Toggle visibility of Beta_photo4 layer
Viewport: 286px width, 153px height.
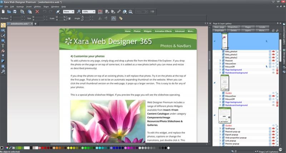tap(273, 51)
